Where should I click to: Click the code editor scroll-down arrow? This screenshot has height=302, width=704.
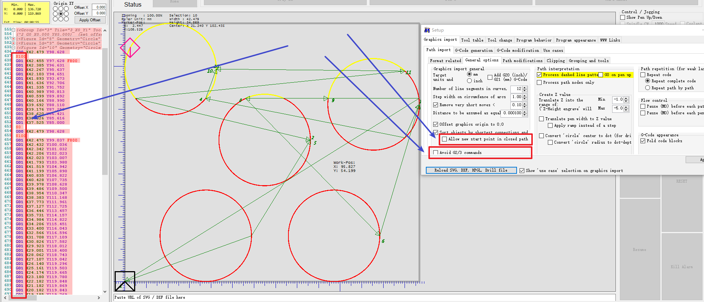[105, 291]
